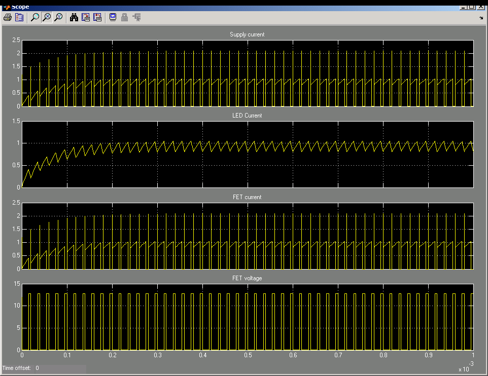Click the Autoscale binoculars icon

(74, 17)
